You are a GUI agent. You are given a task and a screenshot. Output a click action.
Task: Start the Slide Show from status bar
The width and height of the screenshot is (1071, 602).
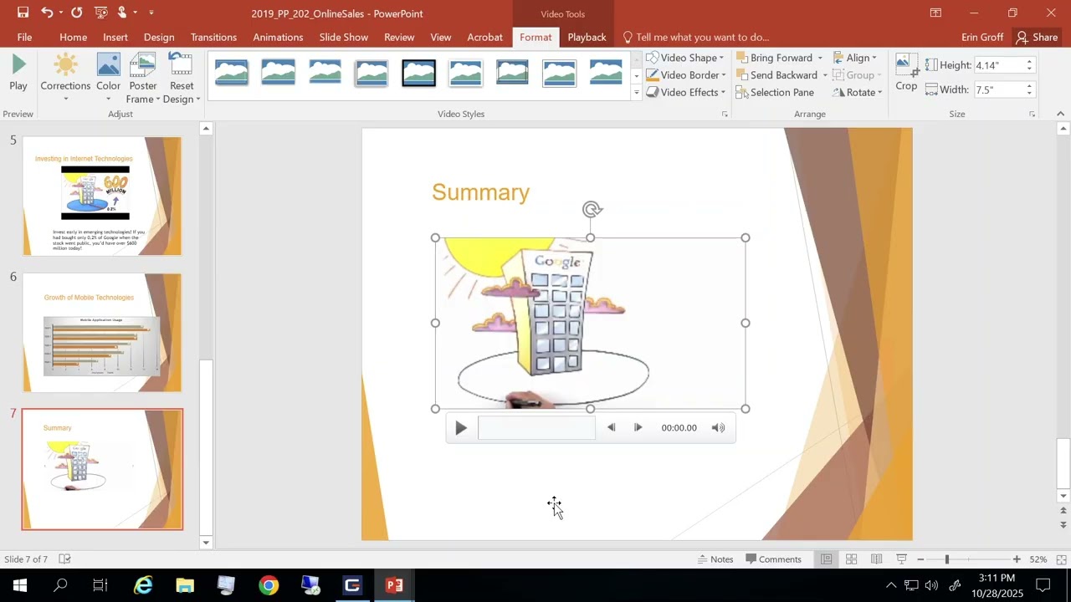901,559
